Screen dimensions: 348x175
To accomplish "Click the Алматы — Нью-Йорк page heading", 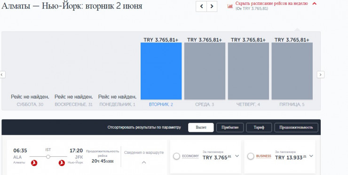I will [x=71, y=6].
